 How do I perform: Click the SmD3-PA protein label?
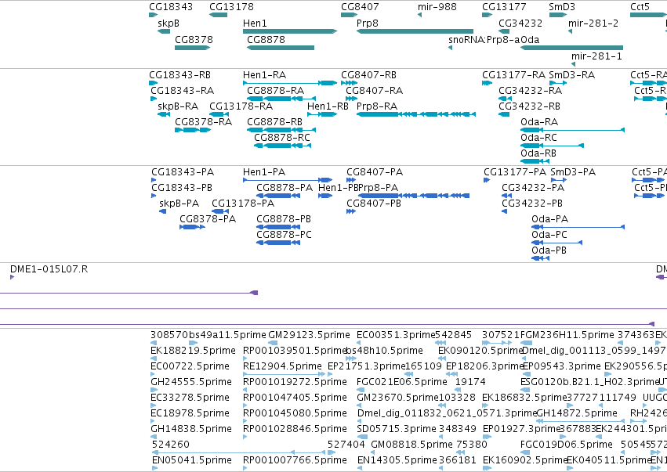point(573,172)
